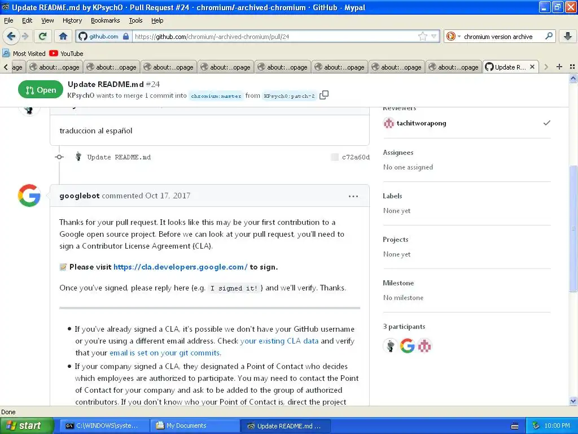The width and height of the screenshot is (578, 434).
Task: Open the chromium:master base branch link
Action: [216, 96]
